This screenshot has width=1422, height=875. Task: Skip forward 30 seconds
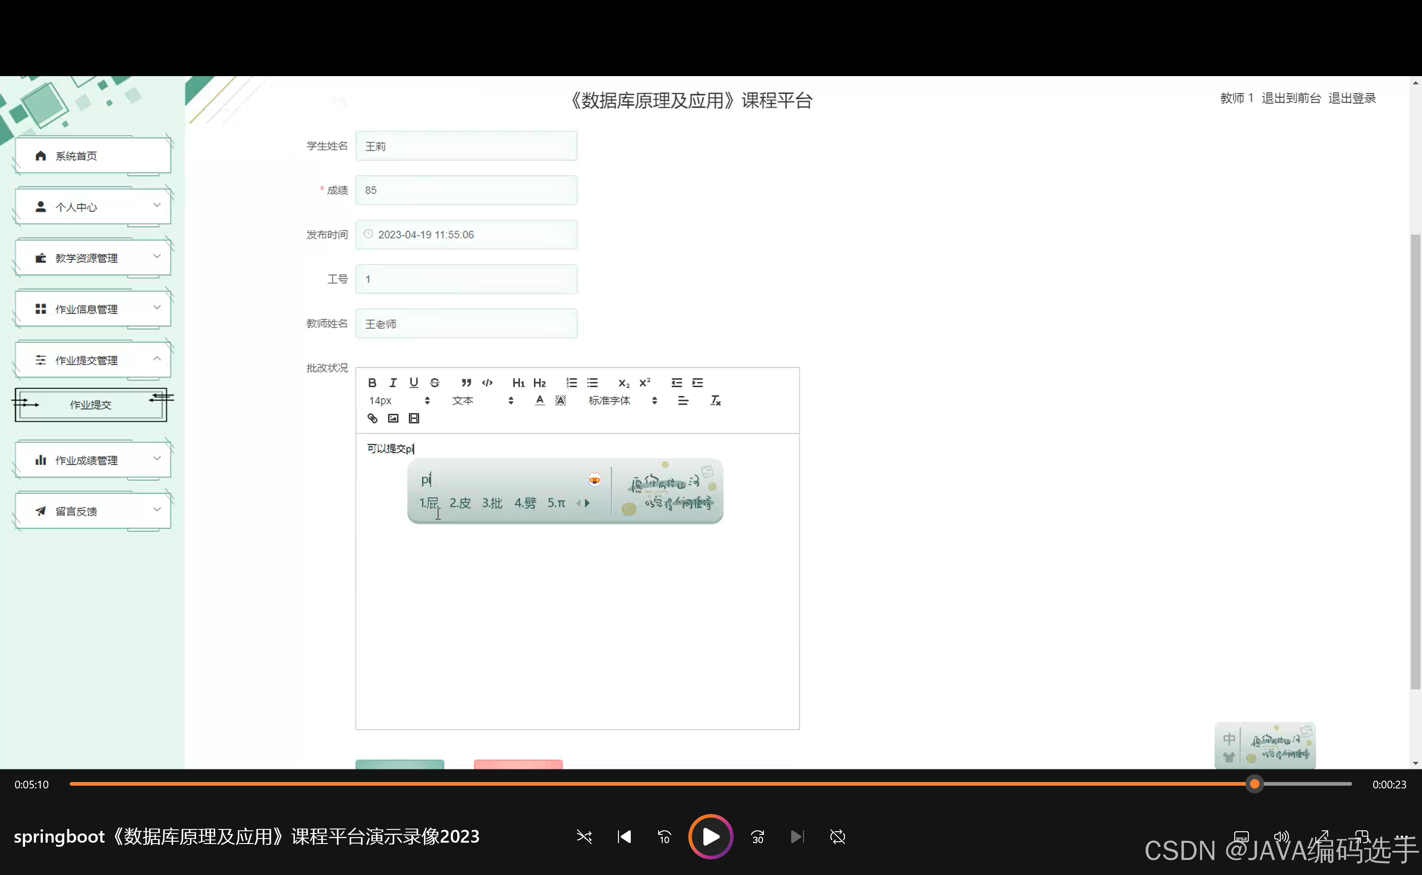click(757, 836)
